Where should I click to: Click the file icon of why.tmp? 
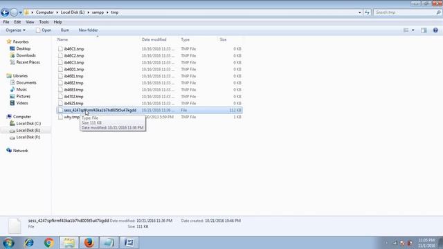coord(60,117)
